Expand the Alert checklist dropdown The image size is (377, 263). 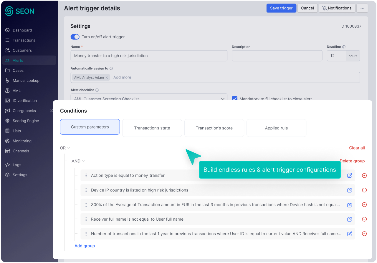pos(223,99)
